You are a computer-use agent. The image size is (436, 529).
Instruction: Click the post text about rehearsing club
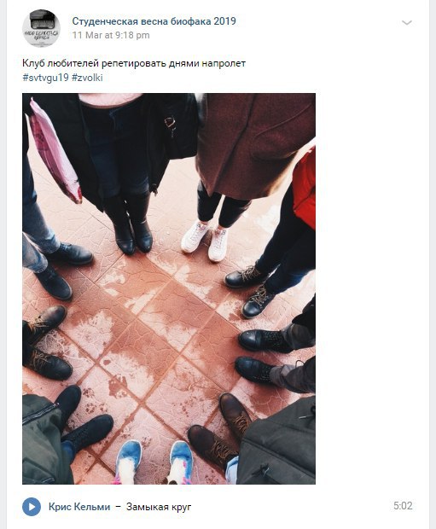[134, 63]
